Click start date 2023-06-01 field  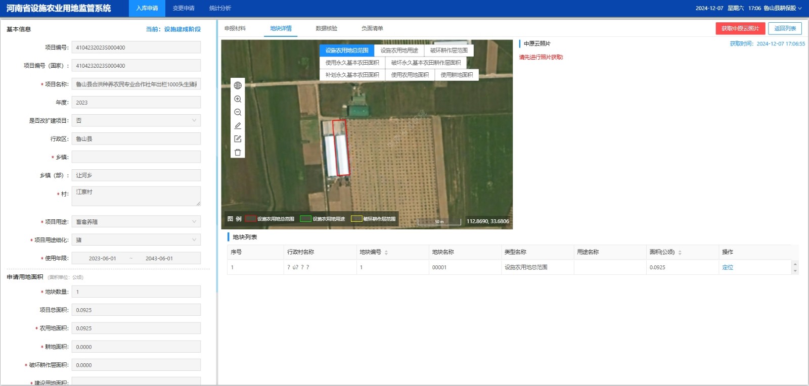tap(102, 258)
